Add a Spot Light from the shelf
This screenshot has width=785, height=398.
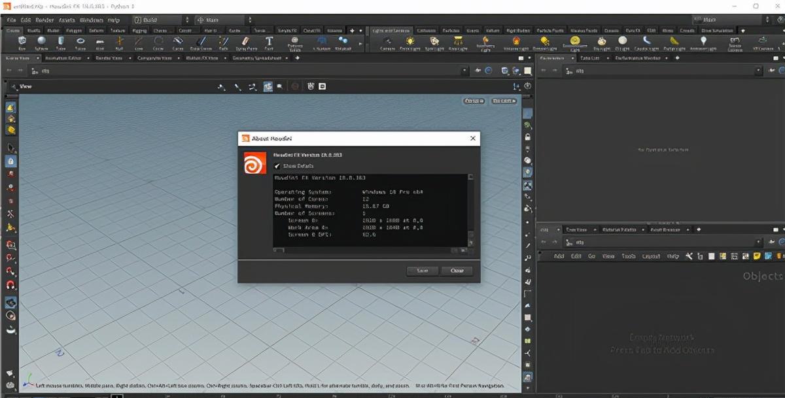(x=434, y=43)
